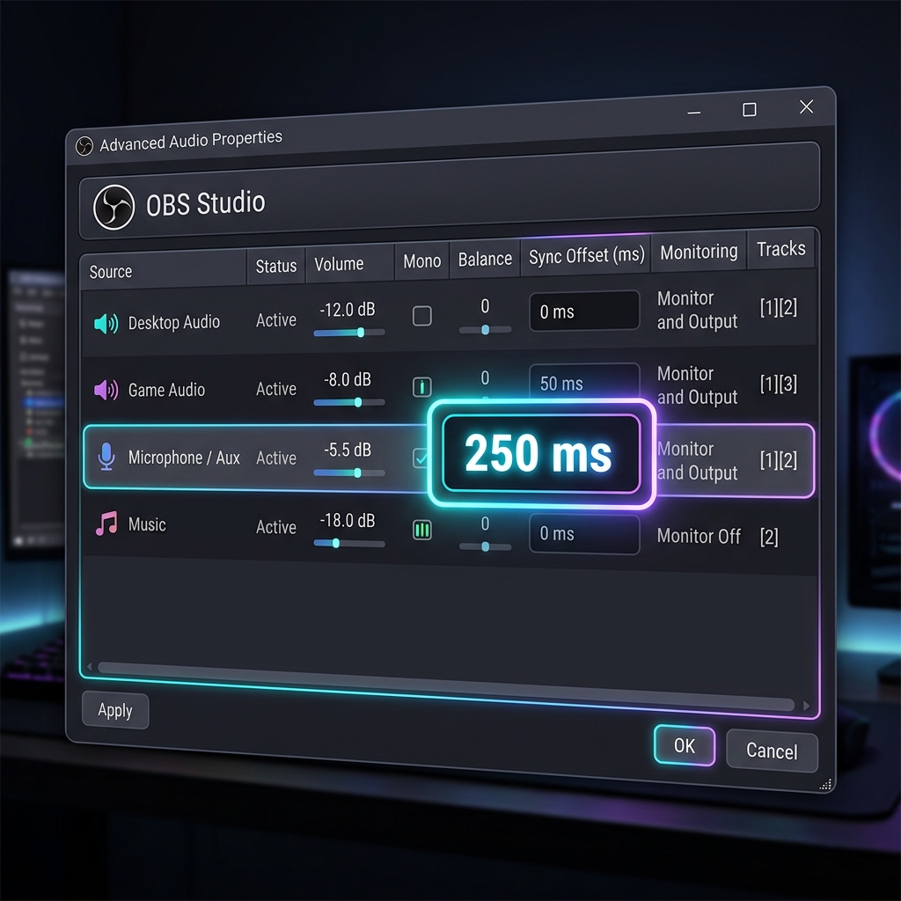Viewport: 901px width, 901px height.
Task: Toggle Mono checkbox for Game Audio
Action: click(422, 387)
